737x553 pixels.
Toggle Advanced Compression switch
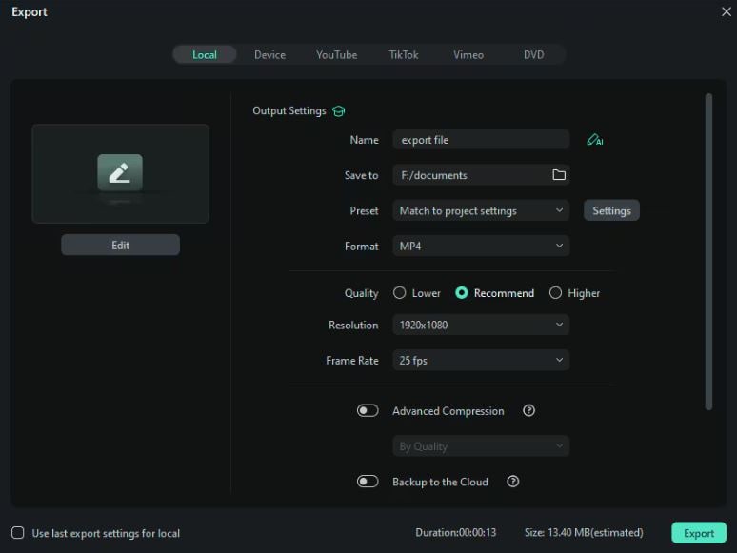pyautogui.click(x=368, y=410)
